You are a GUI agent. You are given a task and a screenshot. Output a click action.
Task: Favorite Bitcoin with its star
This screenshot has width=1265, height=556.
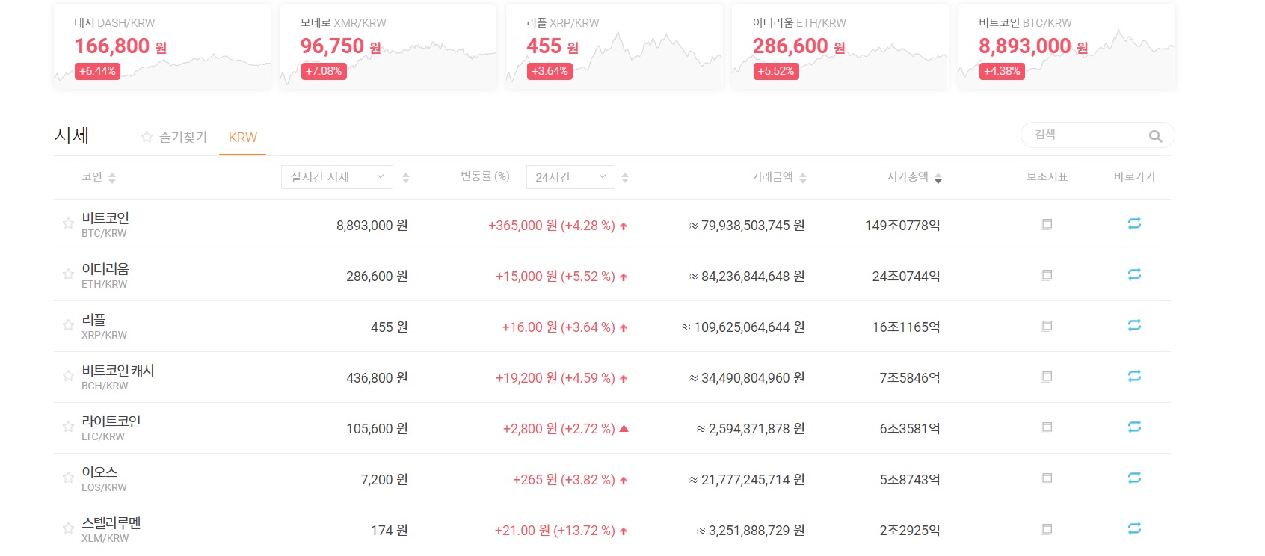[68, 223]
